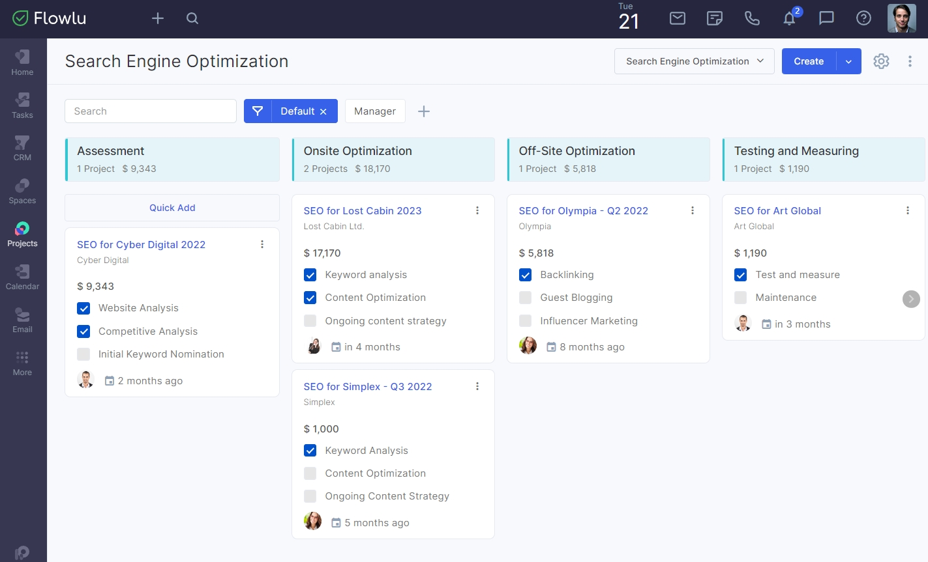Screen dimensions: 928x562
Task: Open SEO for Lost Cabin 2023 card menu
Action: tap(477, 210)
